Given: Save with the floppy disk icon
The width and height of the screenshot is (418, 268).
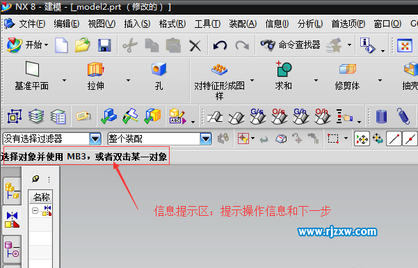Looking at the screenshot, I should (104, 45).
